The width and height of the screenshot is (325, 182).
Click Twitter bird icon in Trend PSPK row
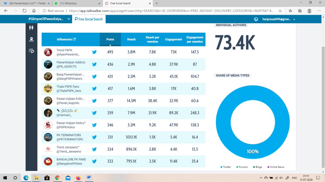click(x=94, y=52)
